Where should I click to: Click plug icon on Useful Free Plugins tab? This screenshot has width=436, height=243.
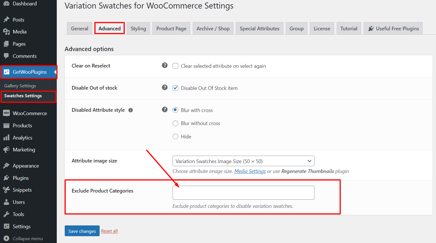coord(371,29)
